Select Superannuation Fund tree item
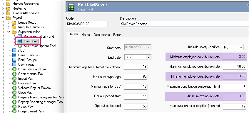 coord(39,36)
